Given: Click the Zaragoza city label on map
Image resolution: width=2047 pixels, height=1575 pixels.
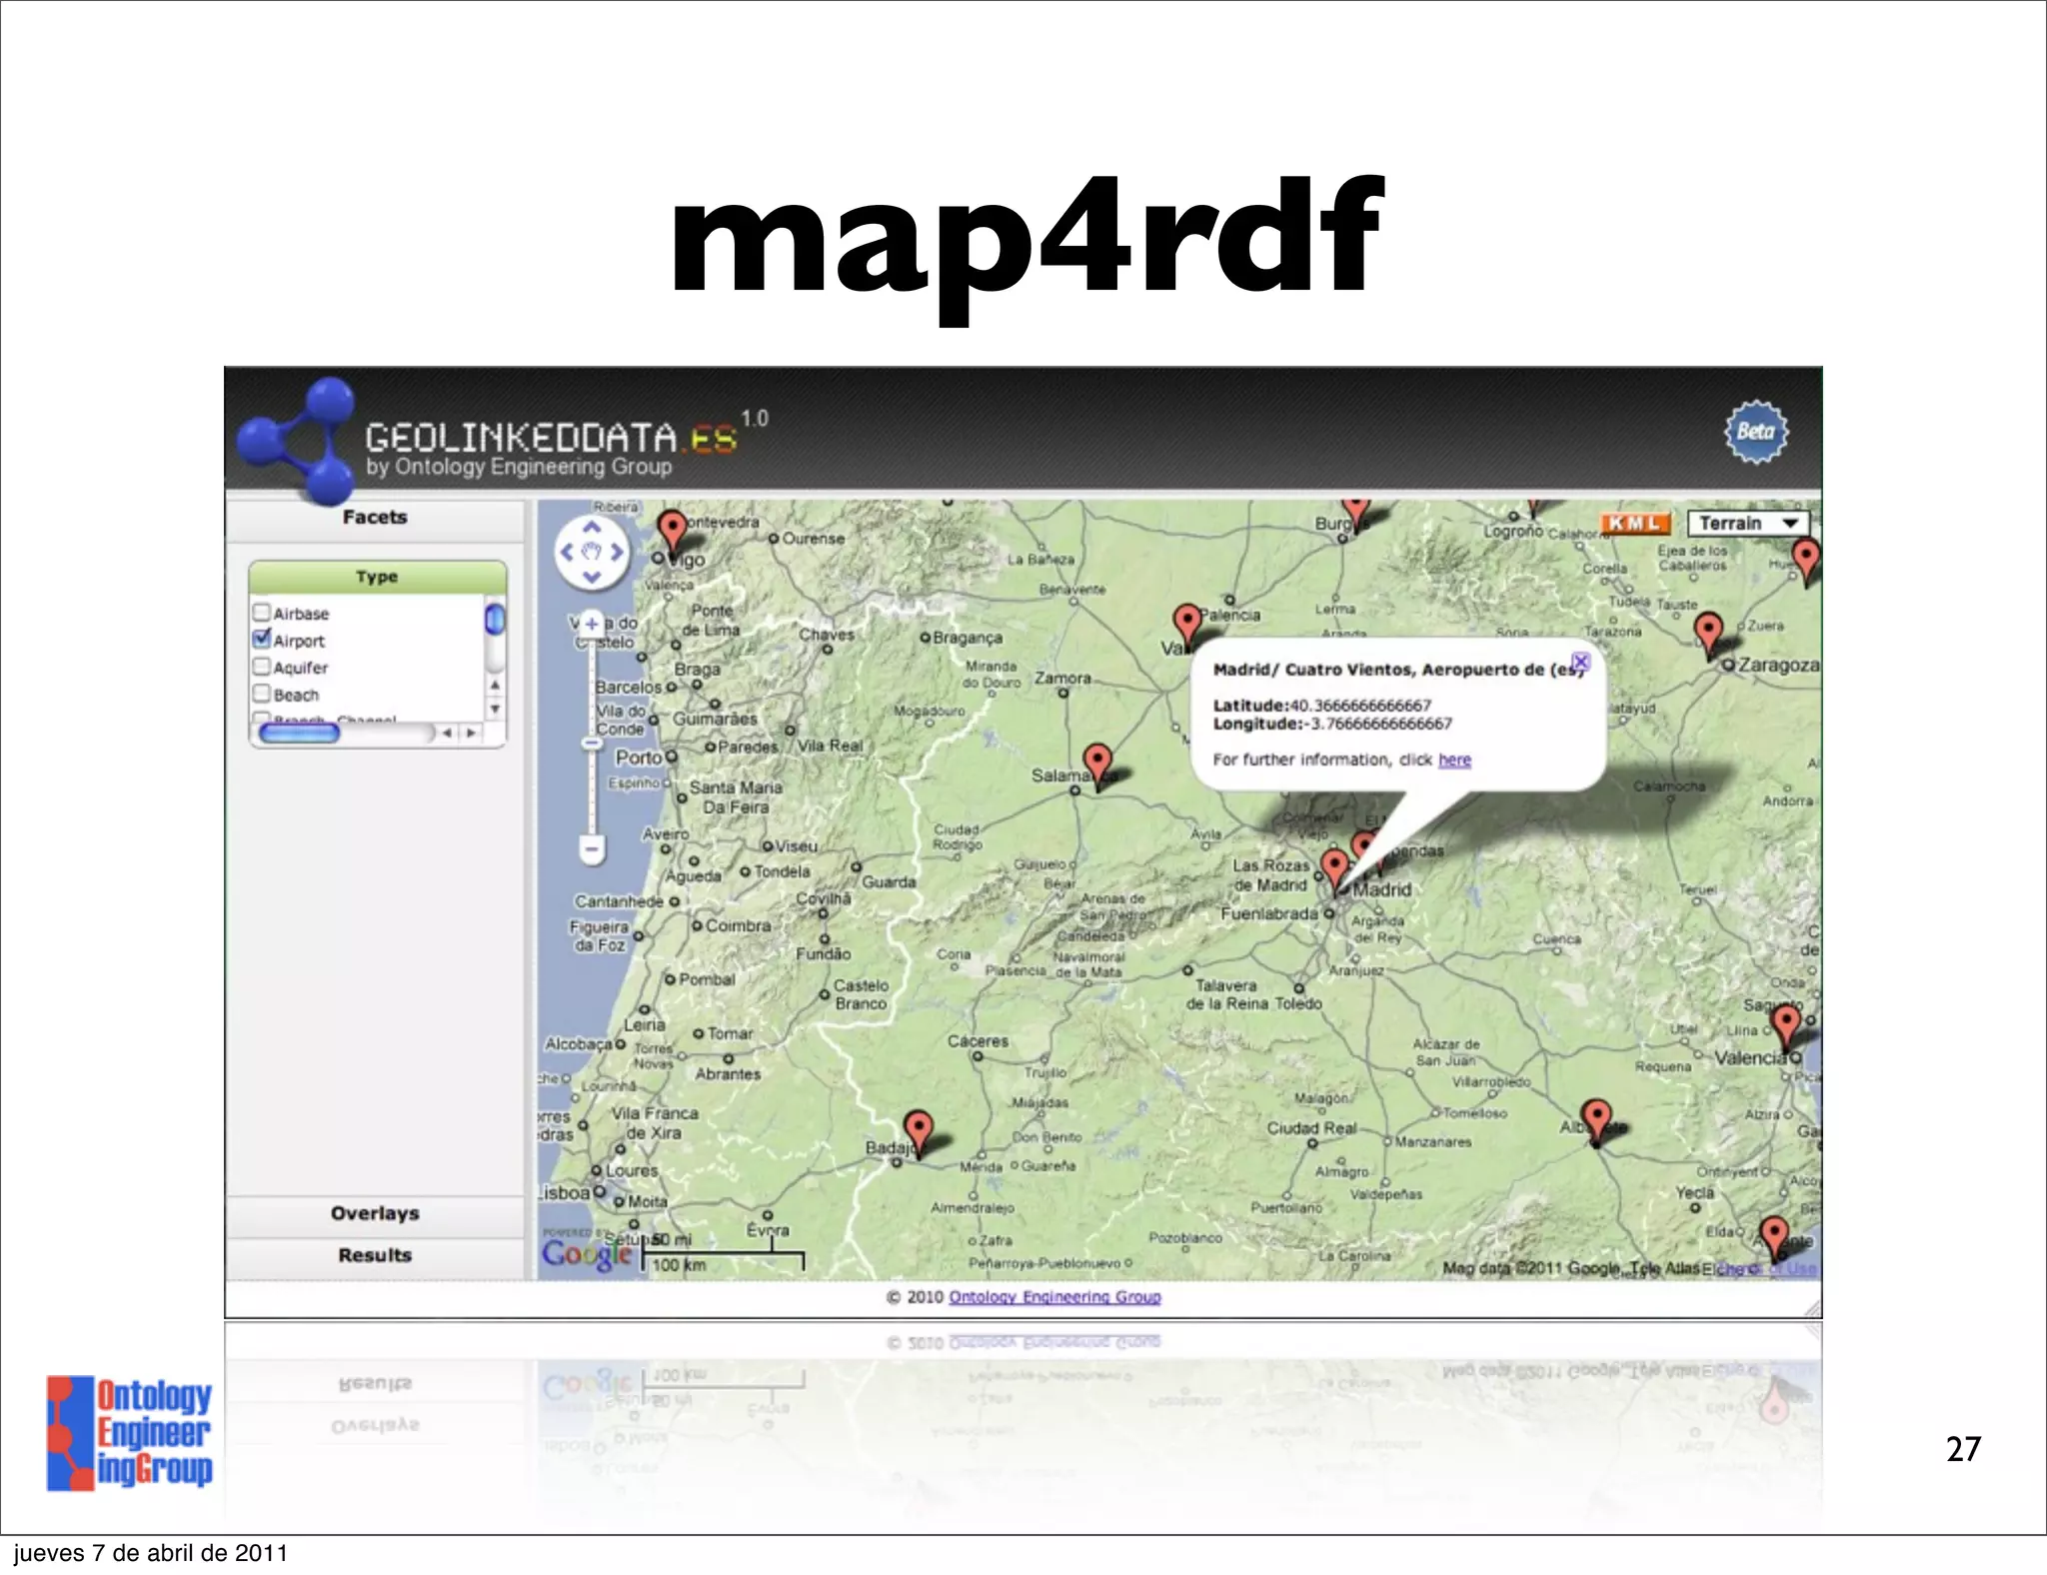Looking at the screenshot, I should 1778,666.
